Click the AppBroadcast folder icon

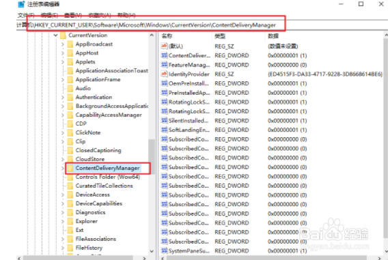[70, 44]
